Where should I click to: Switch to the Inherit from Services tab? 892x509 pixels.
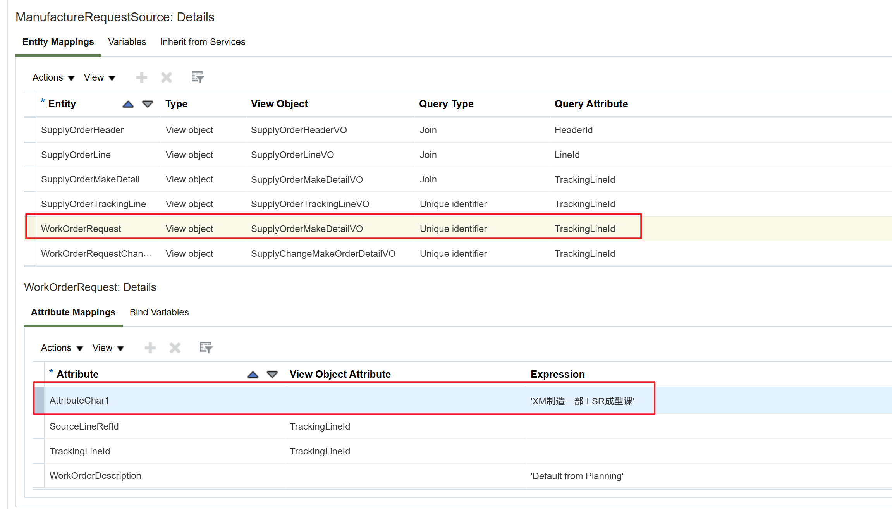click(x=203, y=42)
